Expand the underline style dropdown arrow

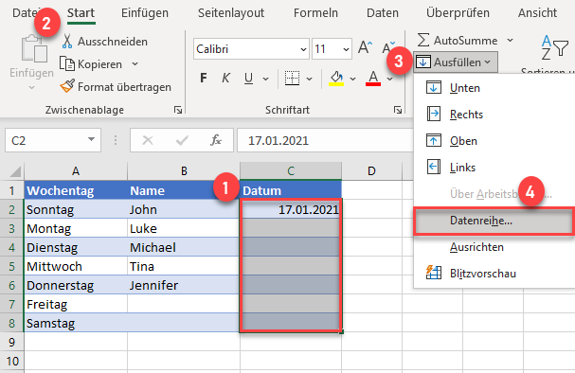coord(266,79)
